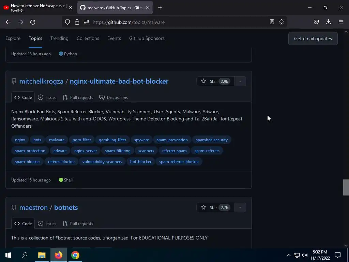Open a new browser tab
The height and width of the screenshot is (262, 349).
click(x=160, y=8)
